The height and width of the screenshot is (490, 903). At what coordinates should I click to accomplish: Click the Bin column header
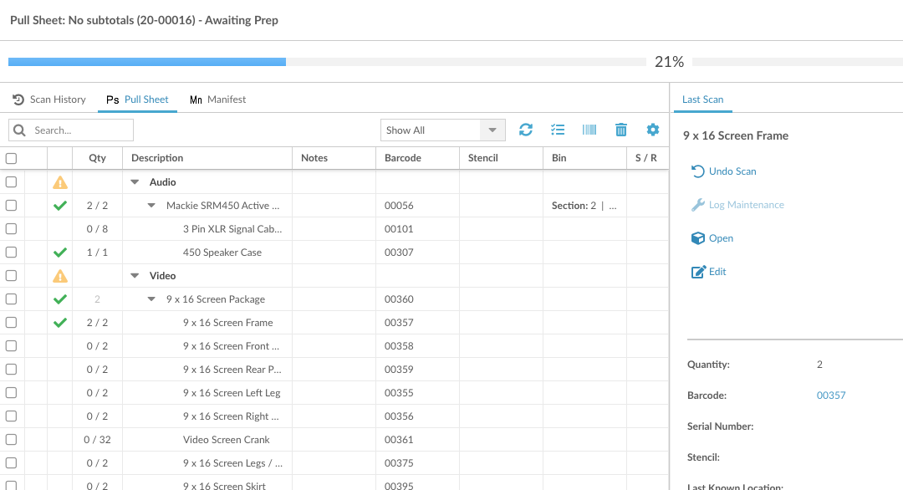coord(584,158)
